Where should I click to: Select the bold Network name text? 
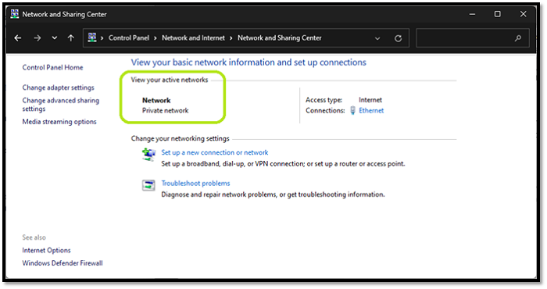tap(156, 101)
